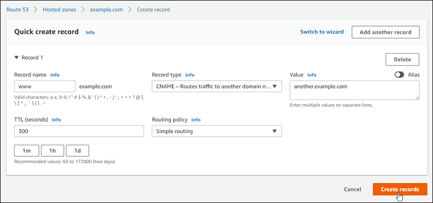Click the Create records button
The width and height of the screenshot is (433, 203).
click(x=400, y=189)
